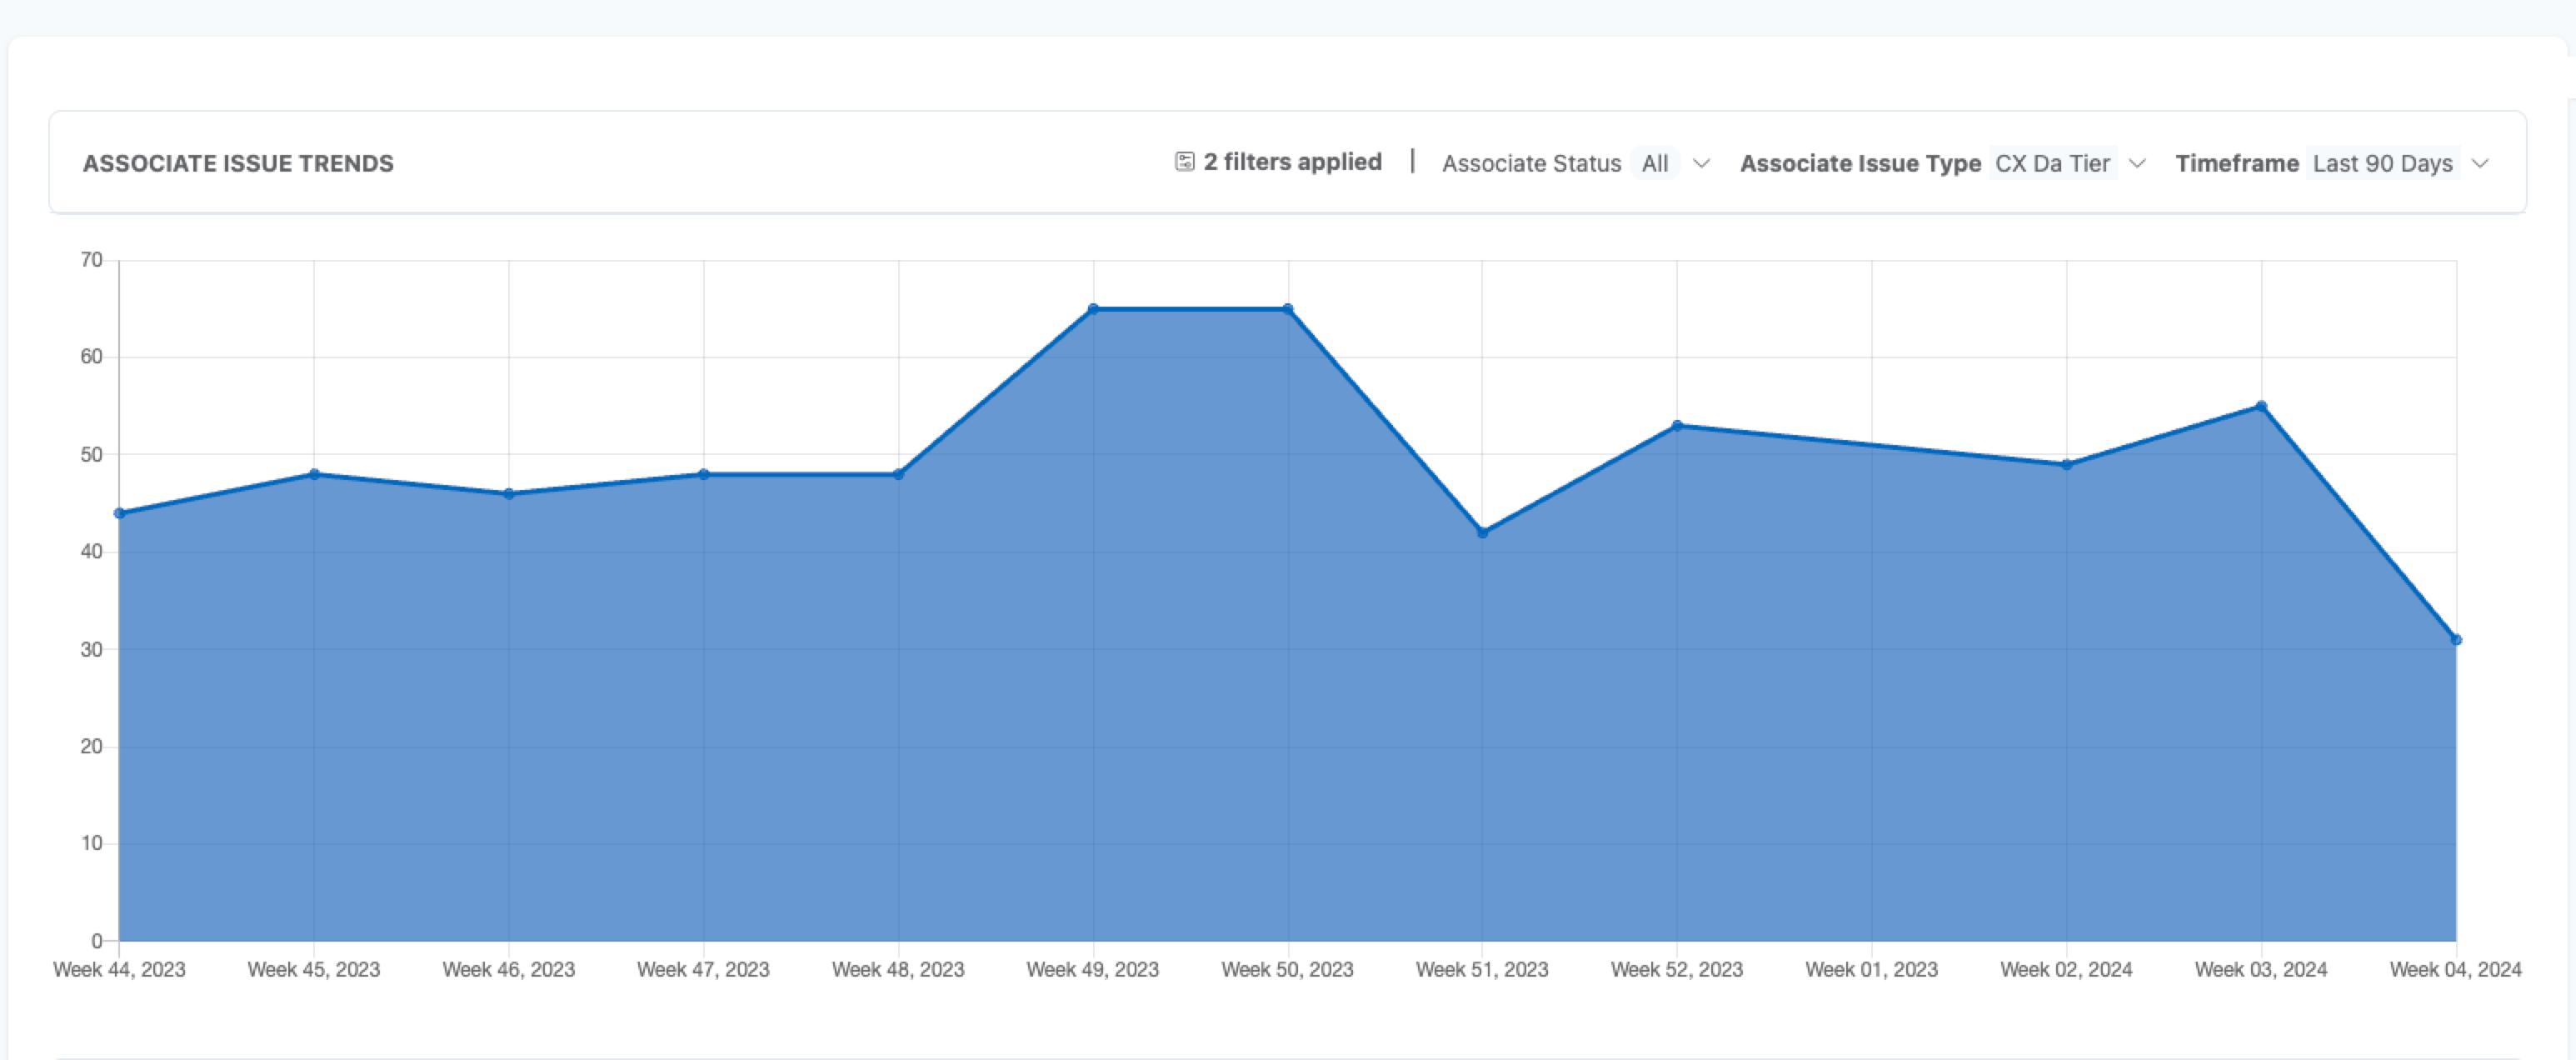Select the Week 03, 2024 chart point
This screenshot has width=2576, height=1060.
point(2261,406)
